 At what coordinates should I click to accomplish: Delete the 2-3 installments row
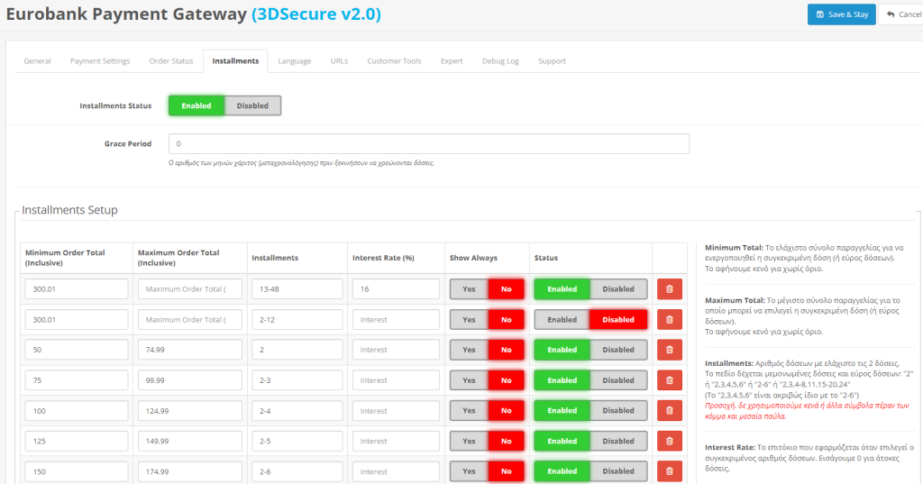[670, 380]
